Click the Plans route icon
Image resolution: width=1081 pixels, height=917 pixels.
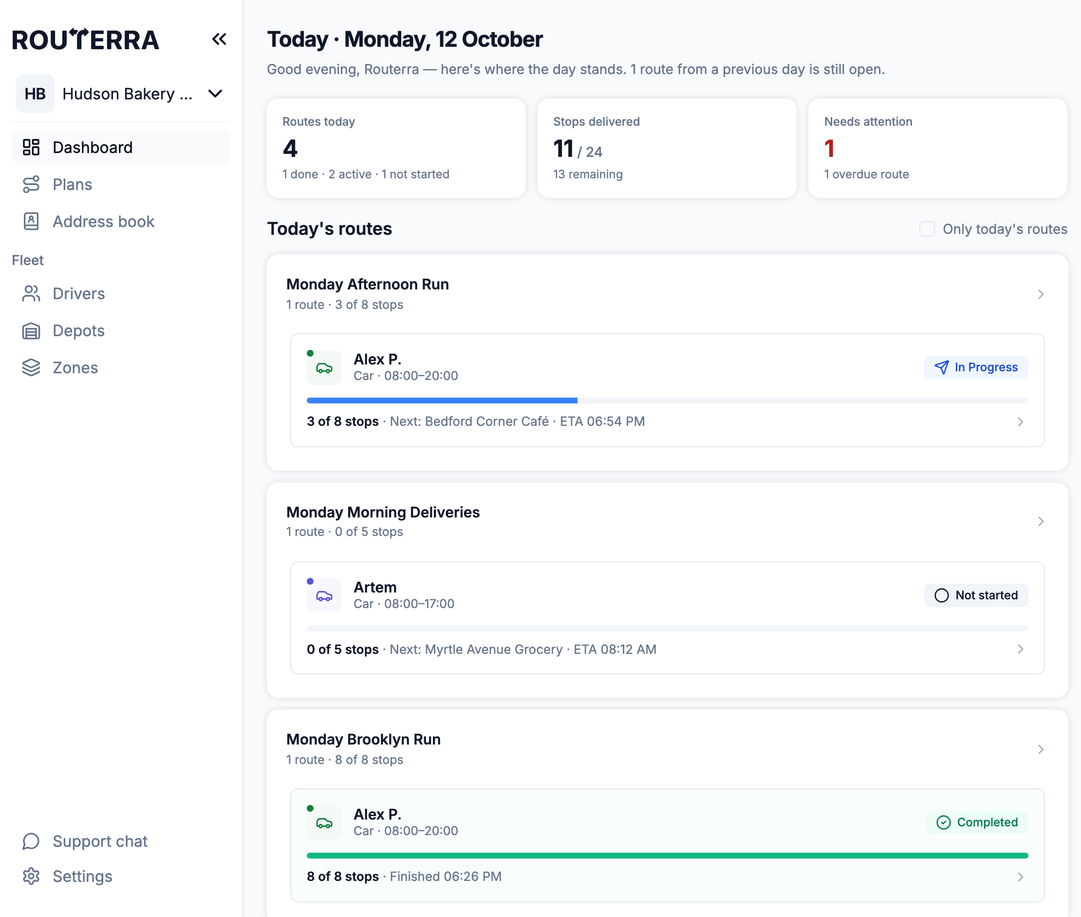point(31,185)
